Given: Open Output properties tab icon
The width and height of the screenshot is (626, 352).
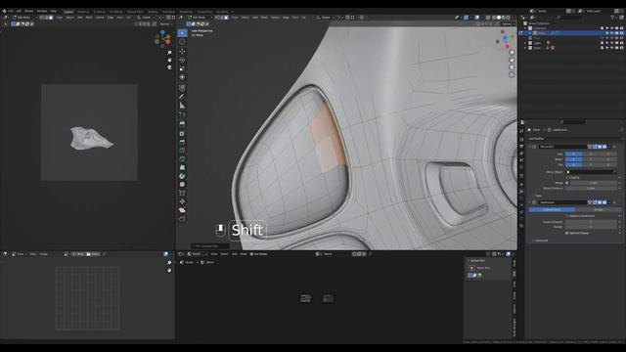Looking at the screenshot, I should (x=521, y=146).
